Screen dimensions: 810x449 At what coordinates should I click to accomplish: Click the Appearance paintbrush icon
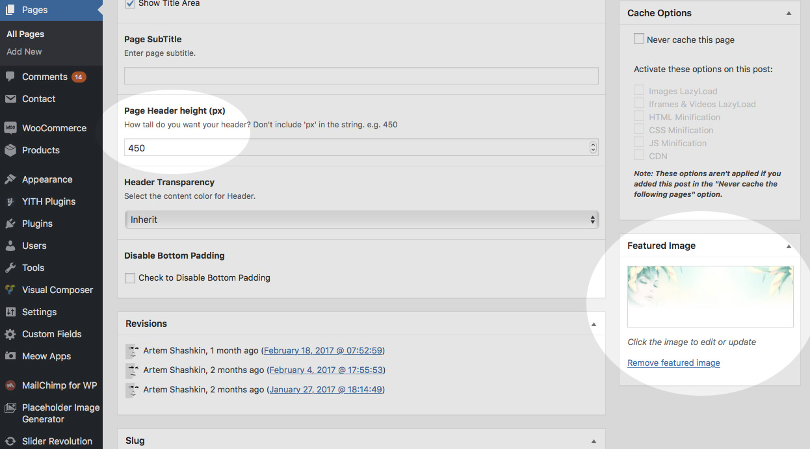pos(10,179)
